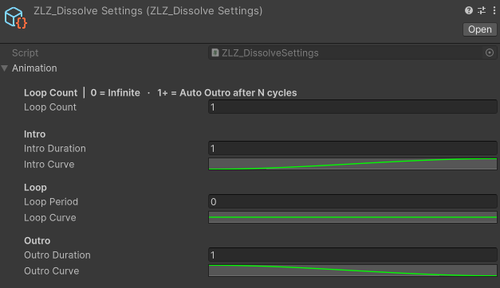Click the Intro Duration value field
The image size is (500, 288).
(352, 148)
